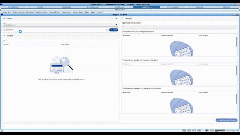
Task: Click the dark pen icon in status bar
Action: coord(207,130)
